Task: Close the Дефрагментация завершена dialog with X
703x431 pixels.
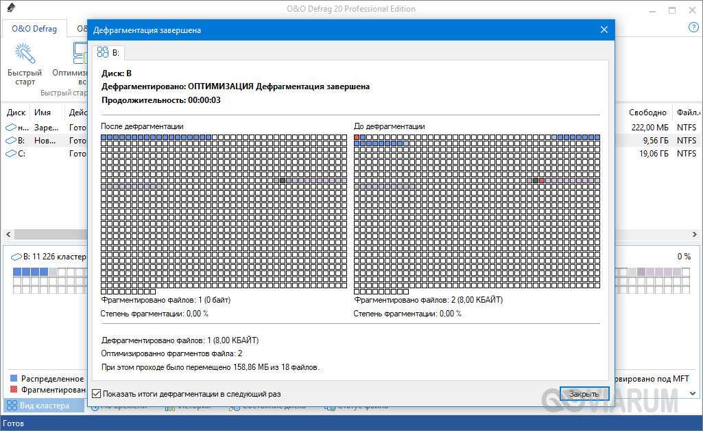Action: 604,30
